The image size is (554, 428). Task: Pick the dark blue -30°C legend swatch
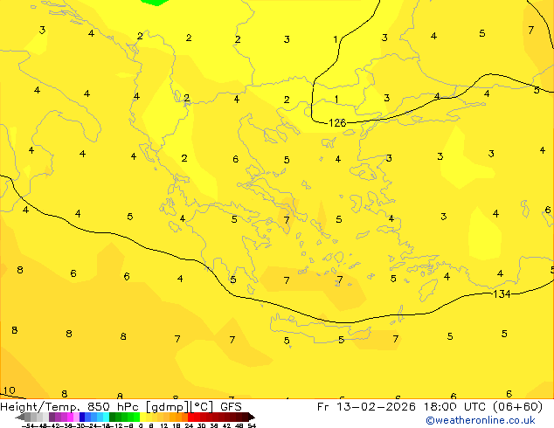point(82,417)
